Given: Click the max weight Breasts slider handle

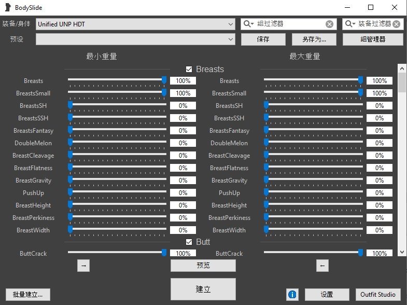Looking at the screenshot, I should (360, 80).
